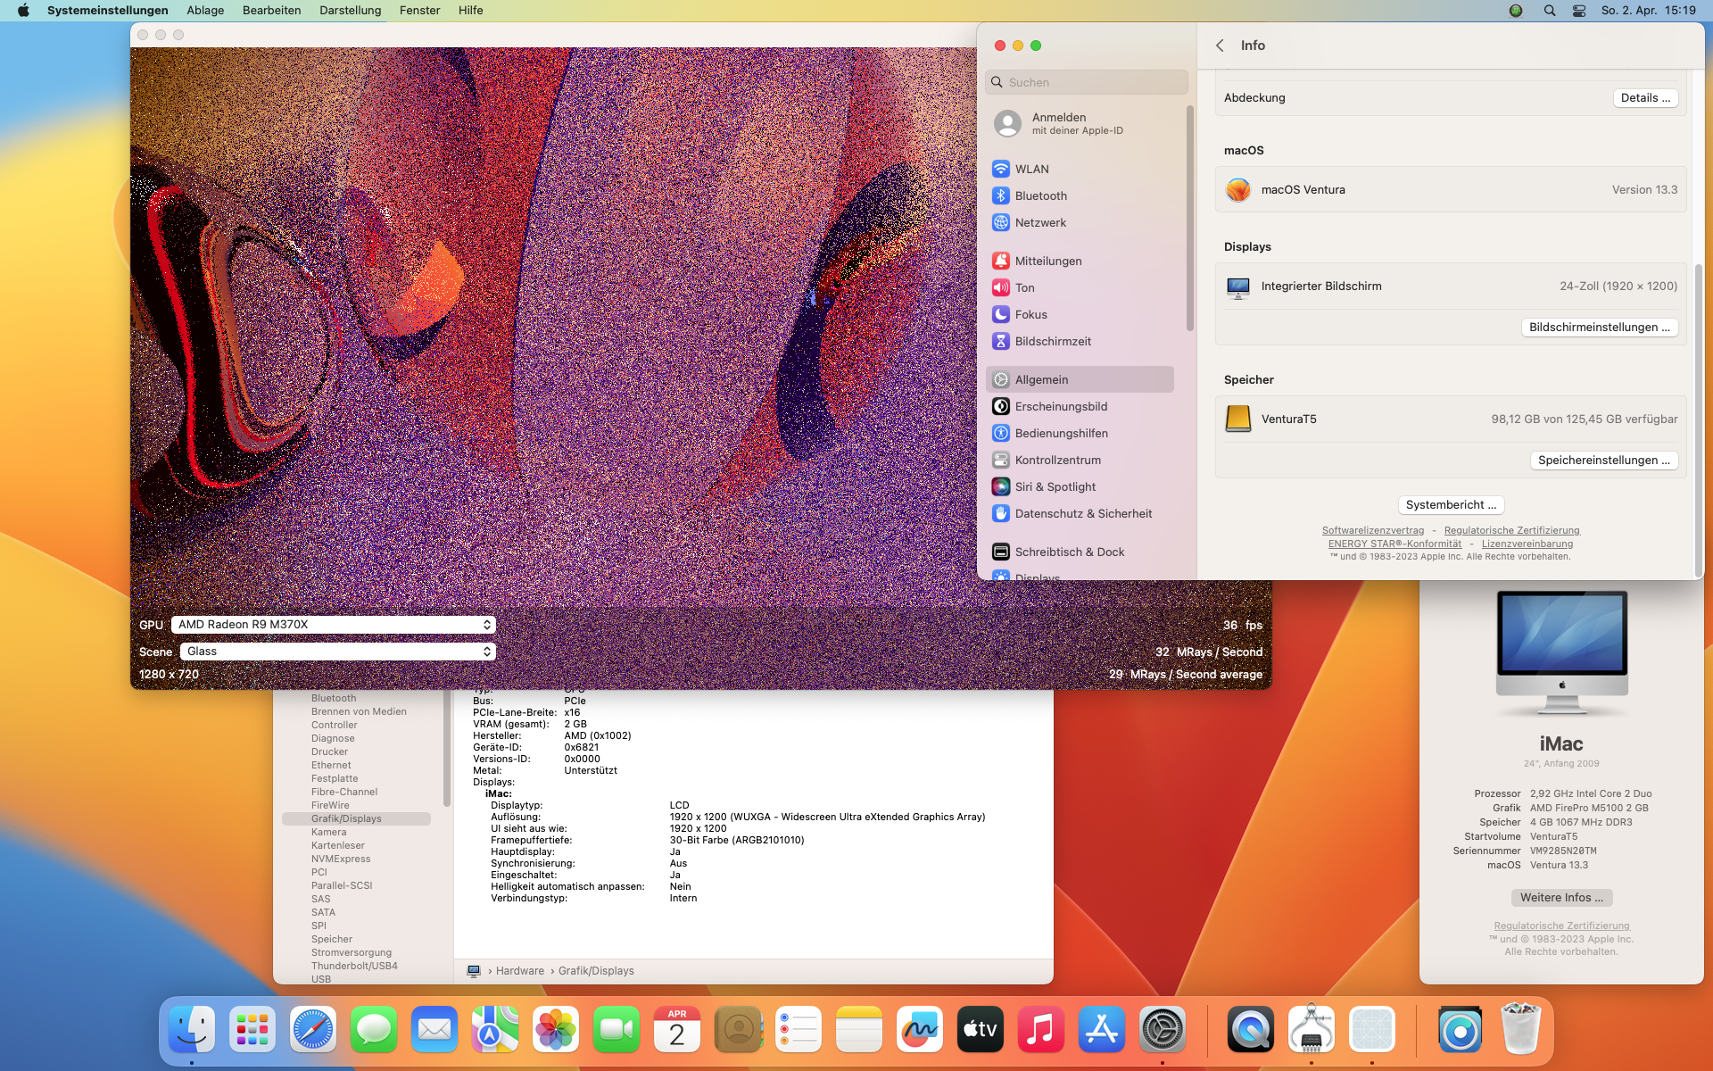Click Weitere Infos in iMac window
Viewport: 1713px width, 1071px height.
[x=1561, y=898]
